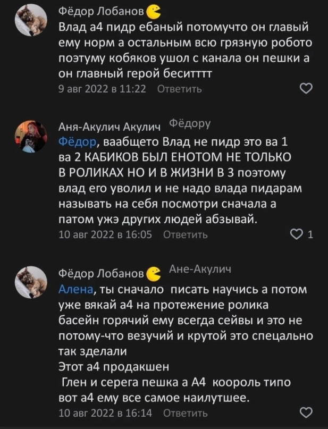The width and height of the screenshot is (328, 429).
Task: Click the blue Фёдор mention in the reply text
Action: click(x=78, y=141)
